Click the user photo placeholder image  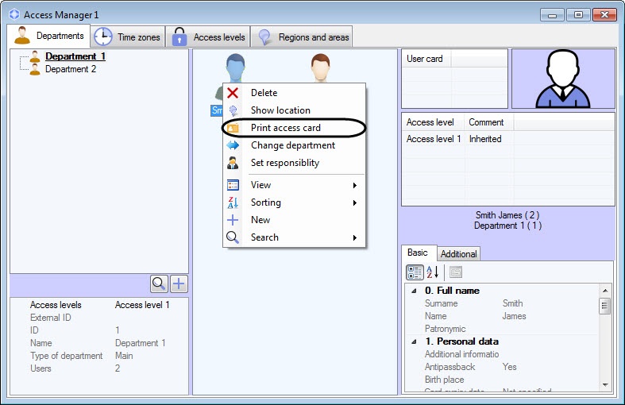pyautogui.click(x=563, y=79)
